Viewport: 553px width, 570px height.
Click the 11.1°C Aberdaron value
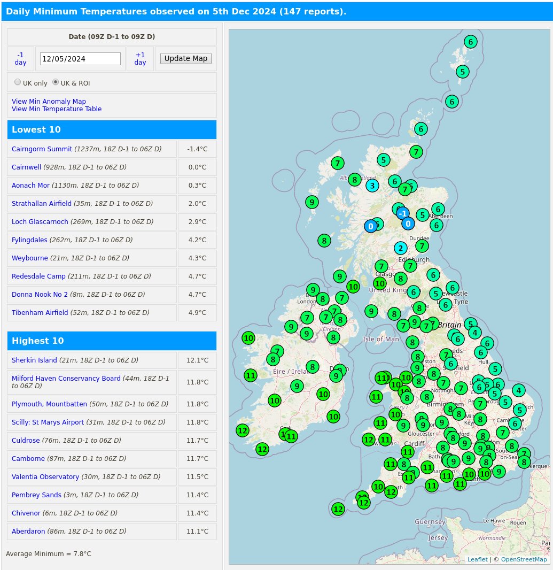click(x=197, y=532)
